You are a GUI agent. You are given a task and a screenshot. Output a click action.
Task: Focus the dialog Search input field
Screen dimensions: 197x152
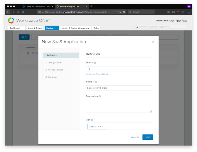[x=119, y=69]
